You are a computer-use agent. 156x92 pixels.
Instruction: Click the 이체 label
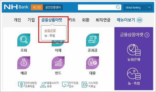(x=58, y=50)
